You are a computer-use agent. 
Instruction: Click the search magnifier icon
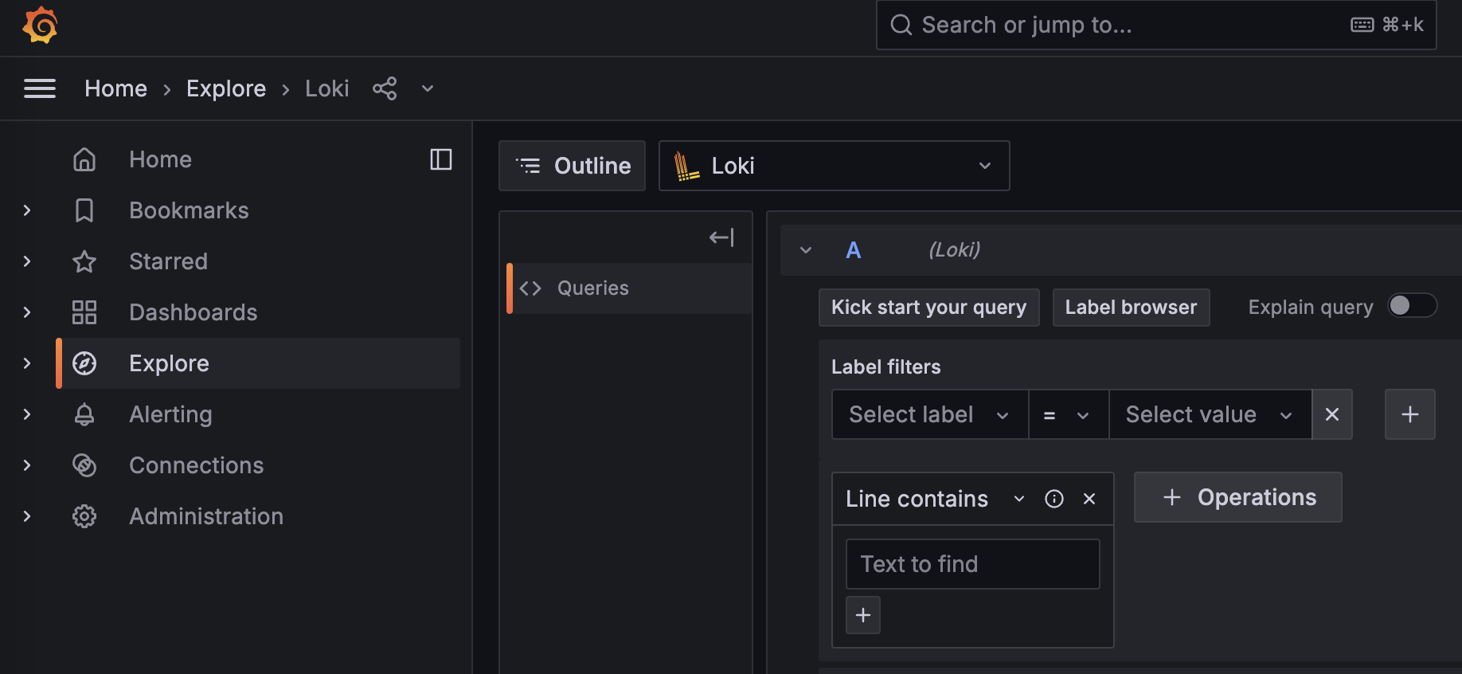pyautogui.click(x=901, y=25)
